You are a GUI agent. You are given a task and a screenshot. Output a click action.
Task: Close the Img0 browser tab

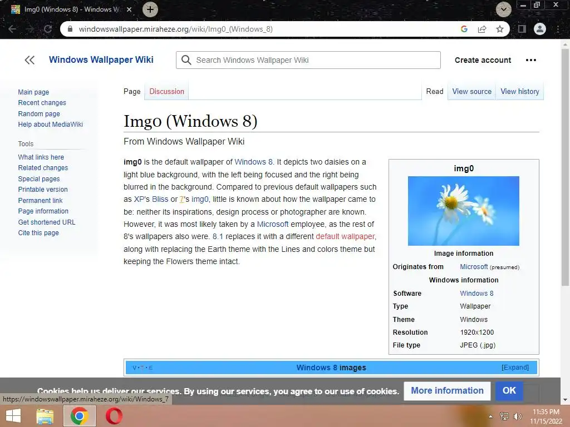pos(129,9)
